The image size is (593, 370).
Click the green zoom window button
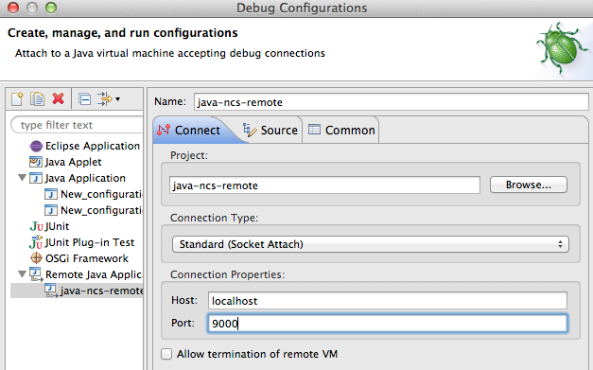[51, 8]
